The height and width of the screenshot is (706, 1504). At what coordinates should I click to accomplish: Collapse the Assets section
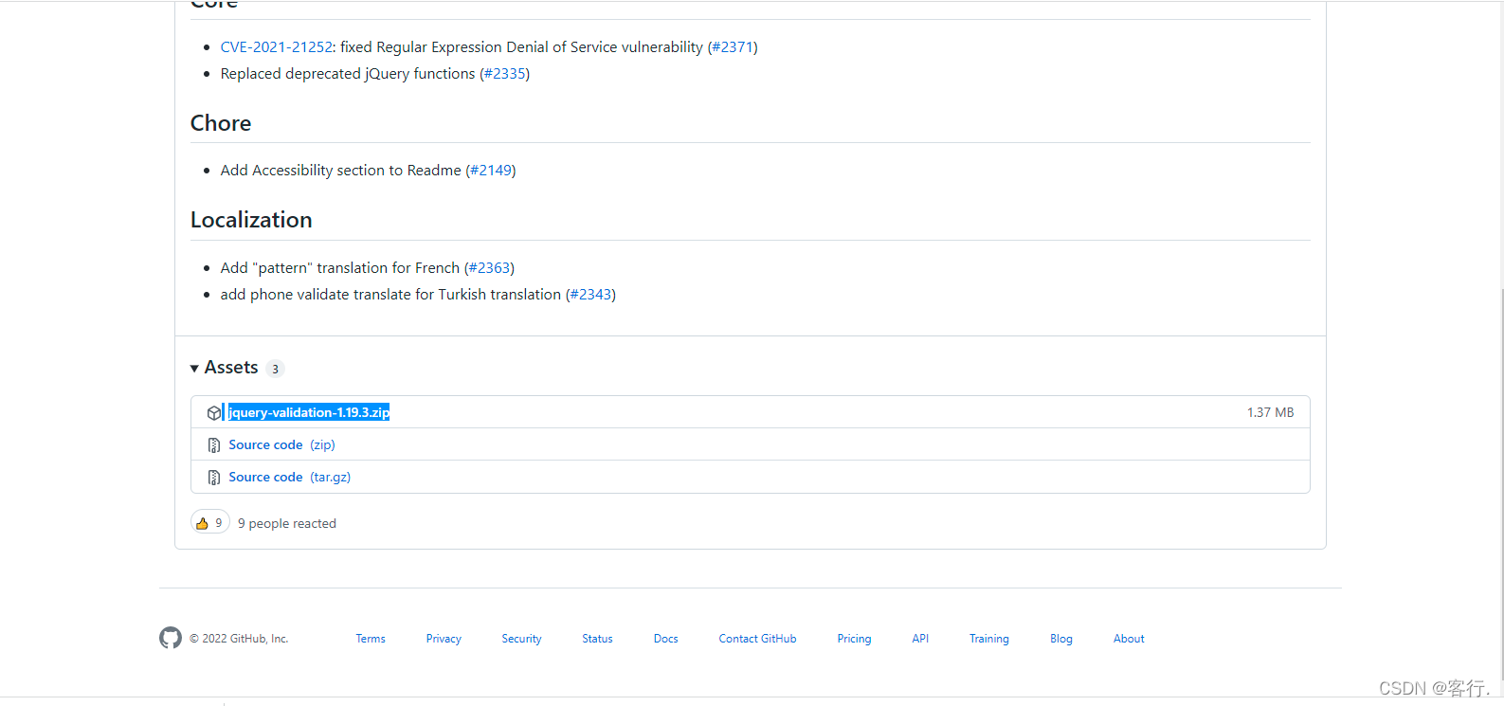(225, 368)
